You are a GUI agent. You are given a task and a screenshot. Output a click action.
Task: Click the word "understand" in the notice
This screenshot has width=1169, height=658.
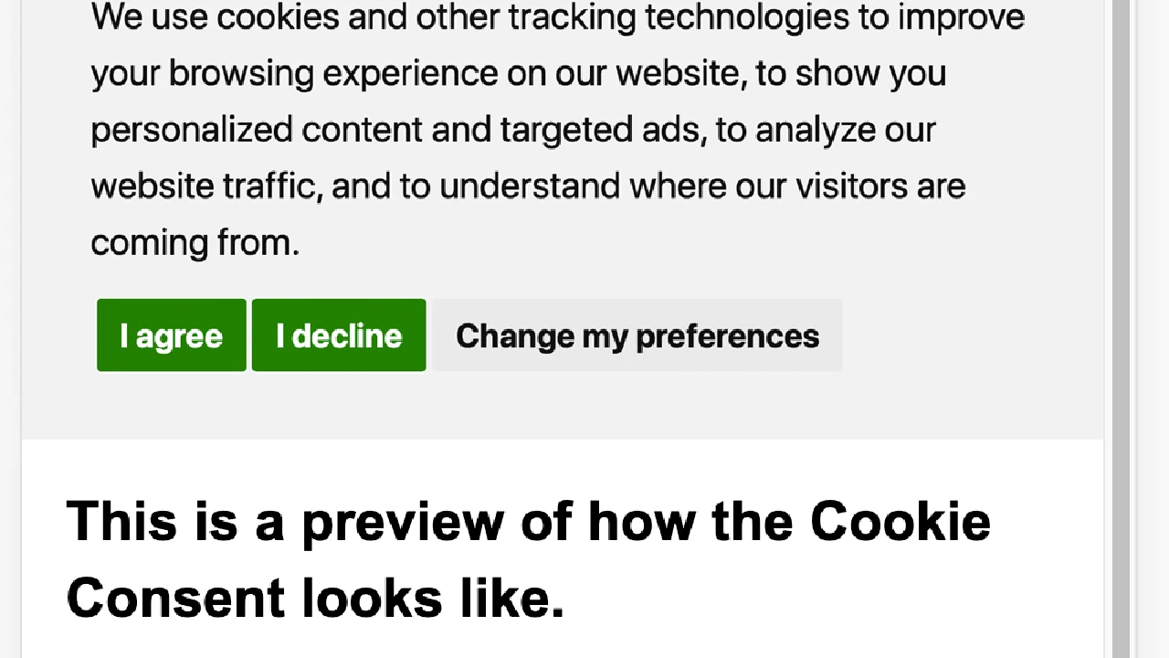(x=530, y=186)
